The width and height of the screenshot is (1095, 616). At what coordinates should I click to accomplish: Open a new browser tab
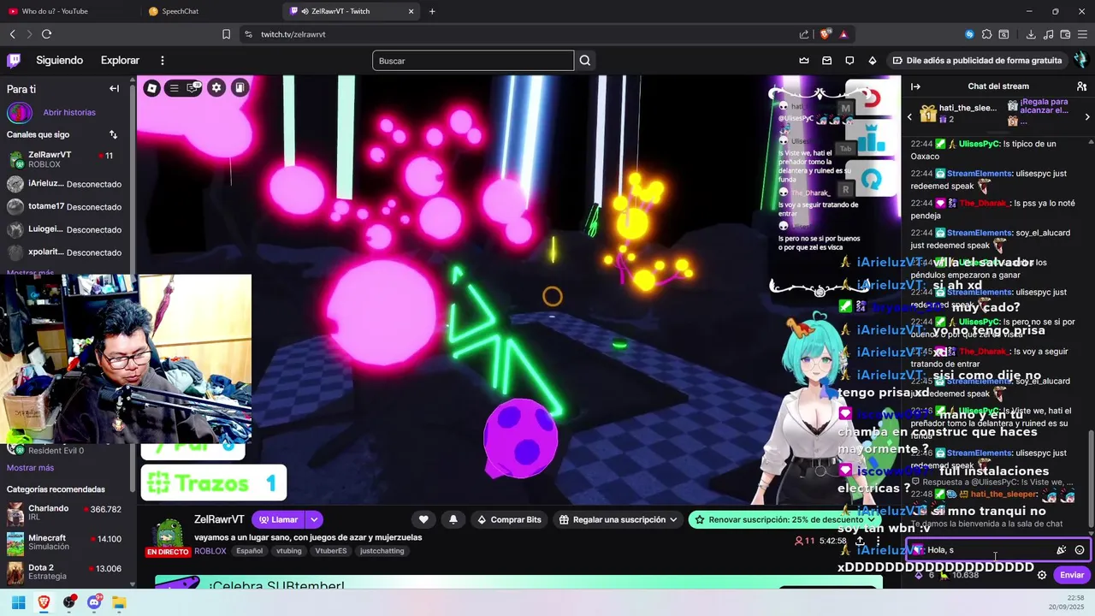click(x=432, y=11)
